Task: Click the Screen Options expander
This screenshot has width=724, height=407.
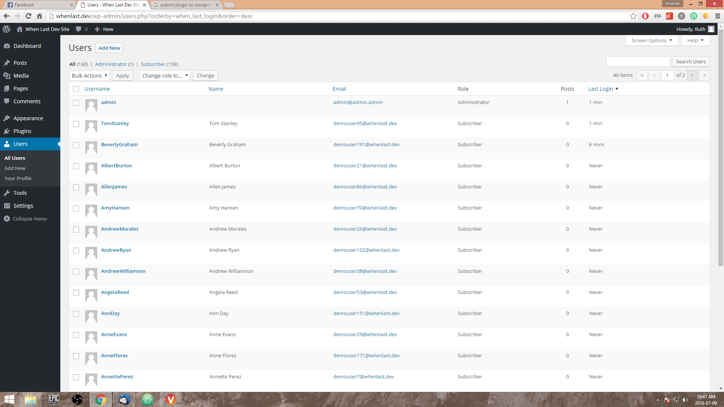Action: (651, 40)
